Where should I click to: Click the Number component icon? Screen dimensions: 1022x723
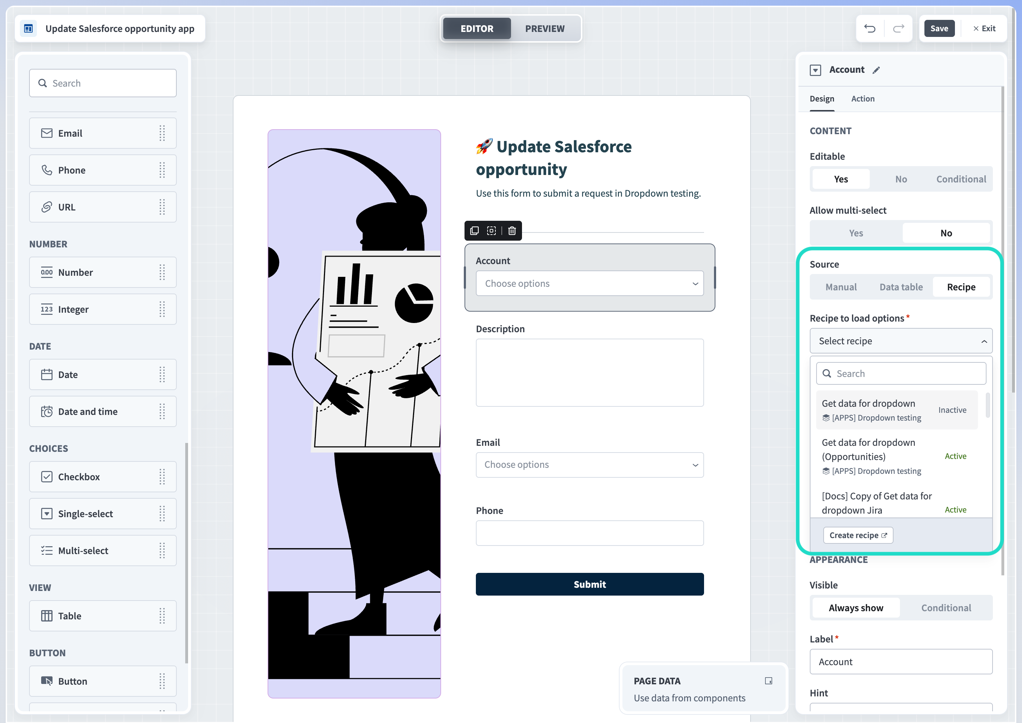click(x=47, y=273)
